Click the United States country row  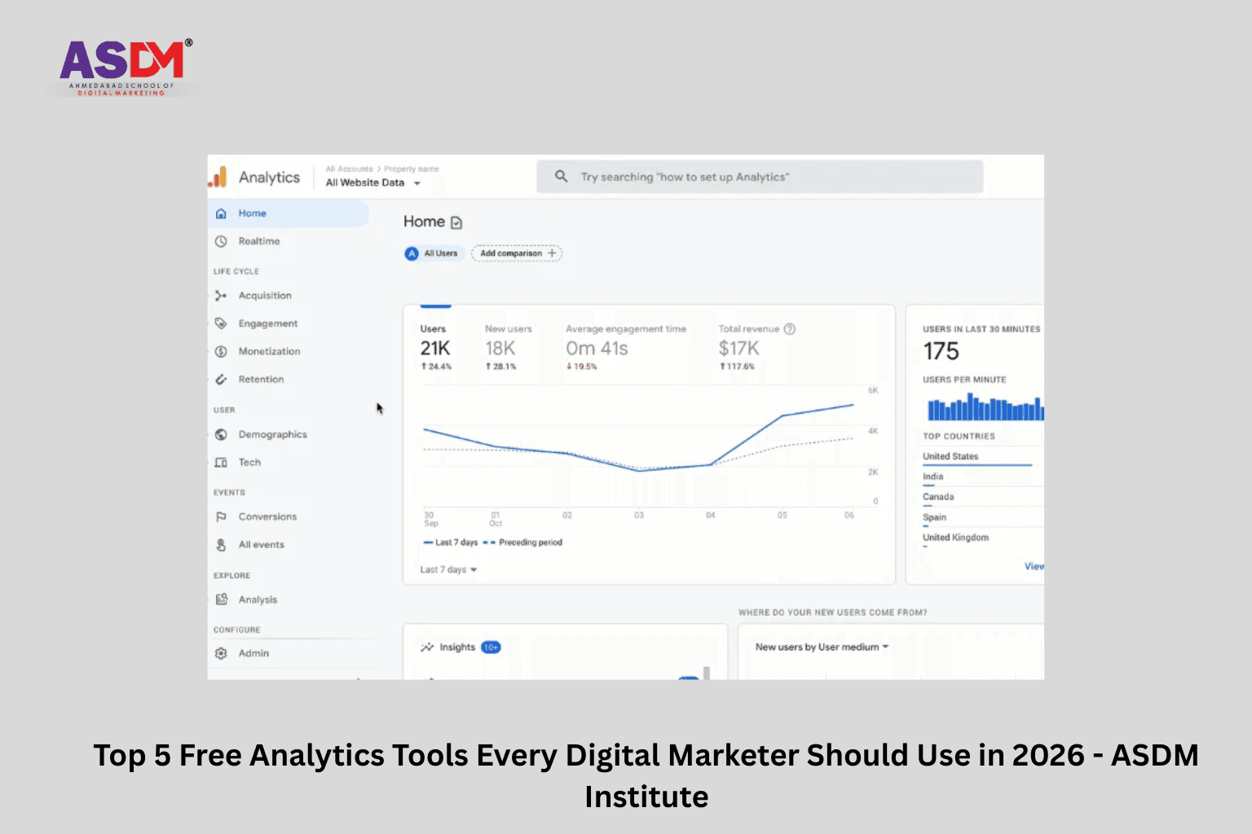[x=983, y=458]
